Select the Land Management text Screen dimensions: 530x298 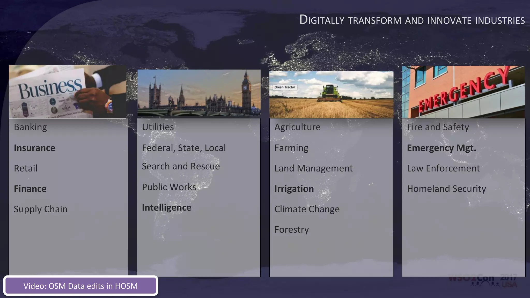click(x=313, y=169)
